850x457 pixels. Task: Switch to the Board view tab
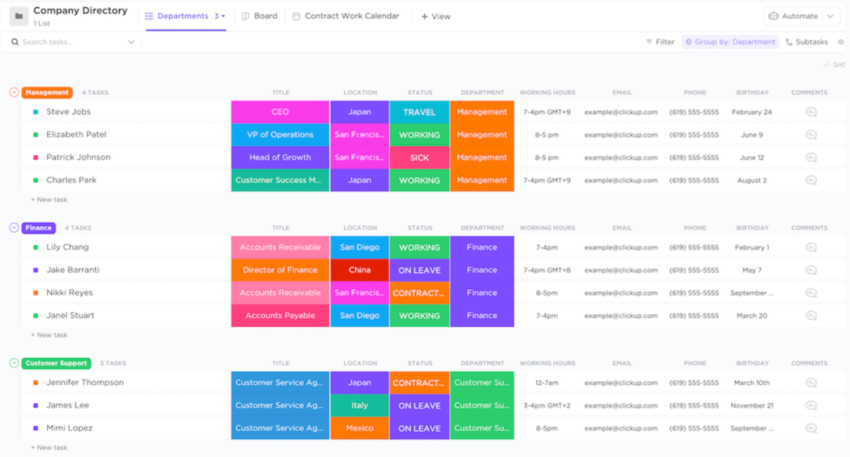(x=259, y=16)
